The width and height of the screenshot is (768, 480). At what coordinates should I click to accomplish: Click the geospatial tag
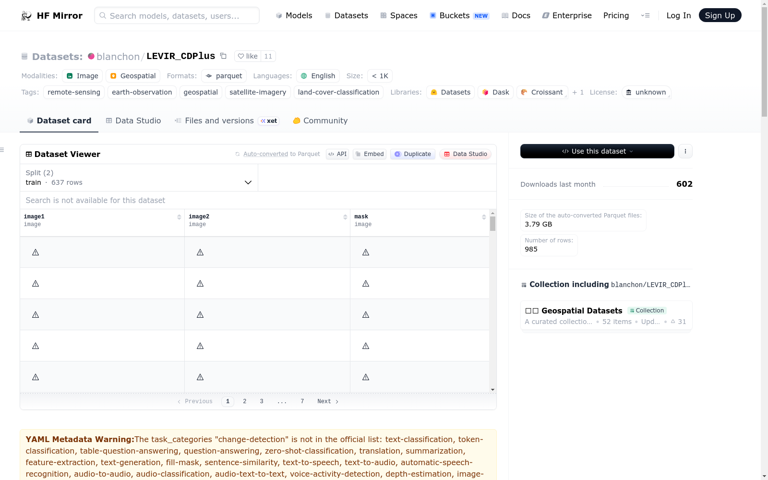(x=201, y=92)
